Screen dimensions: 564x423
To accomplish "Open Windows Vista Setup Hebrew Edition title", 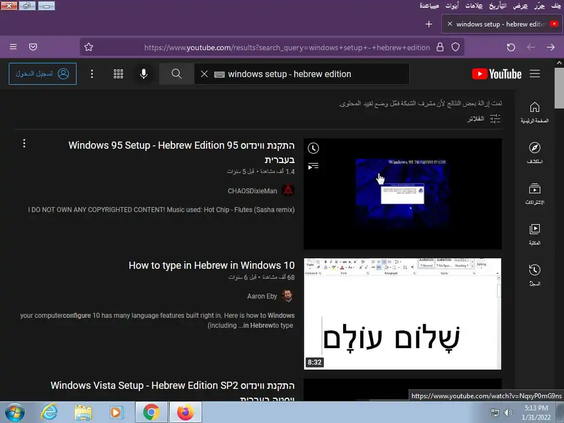I will 172,392.
